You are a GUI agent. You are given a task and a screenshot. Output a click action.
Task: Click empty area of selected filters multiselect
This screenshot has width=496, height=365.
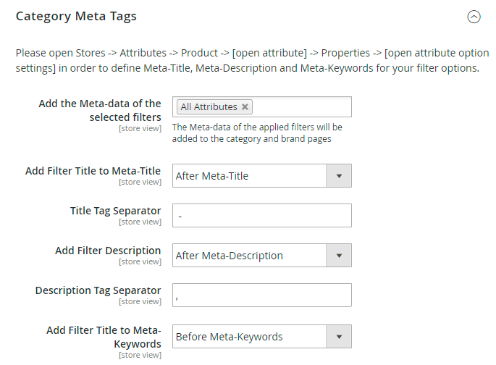(x=304, y=107)
